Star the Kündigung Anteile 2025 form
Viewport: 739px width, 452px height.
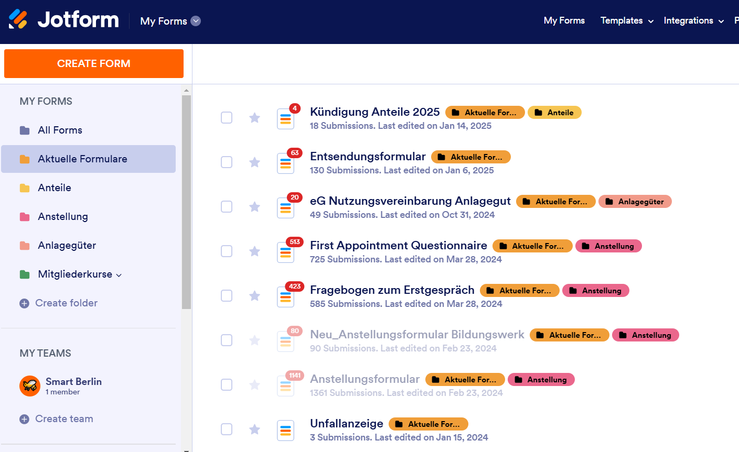coord(254,117)
